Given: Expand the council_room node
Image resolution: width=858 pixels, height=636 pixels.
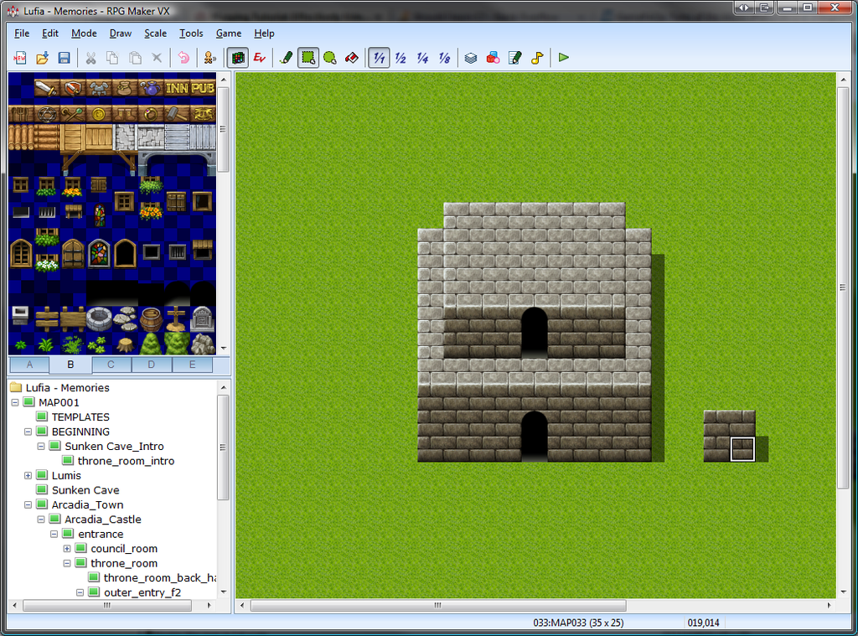Looking at the screenshot, I should 67,548.
